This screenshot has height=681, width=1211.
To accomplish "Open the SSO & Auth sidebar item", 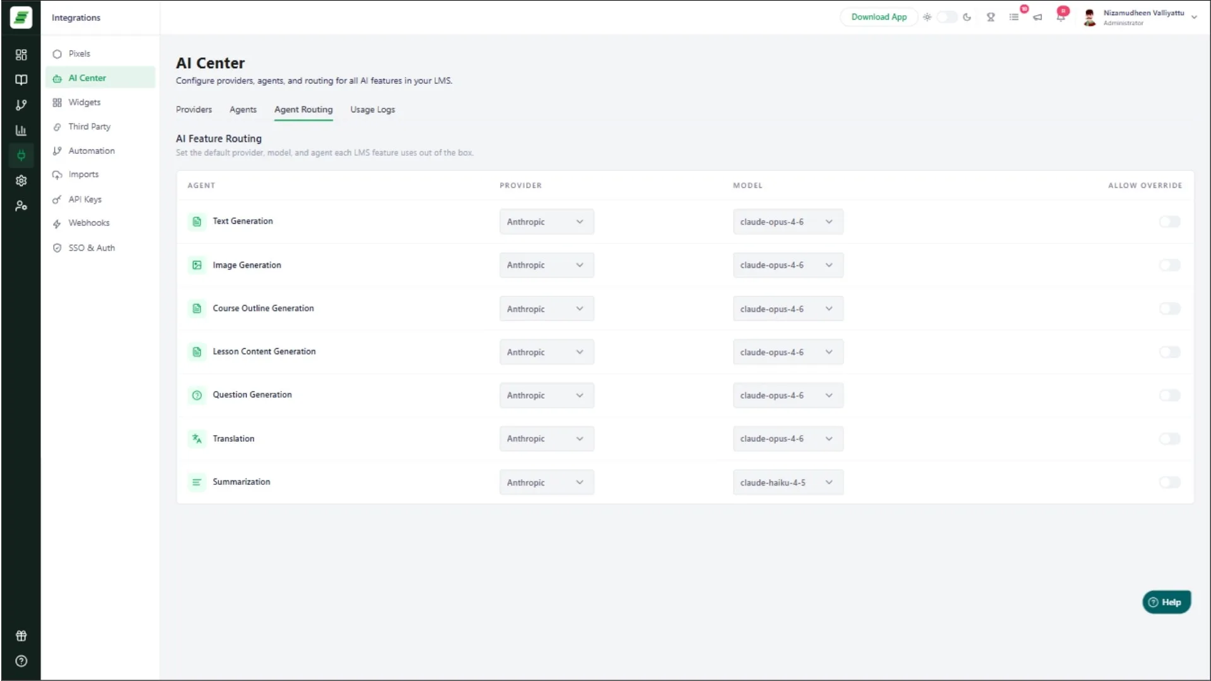I will 100,248.
